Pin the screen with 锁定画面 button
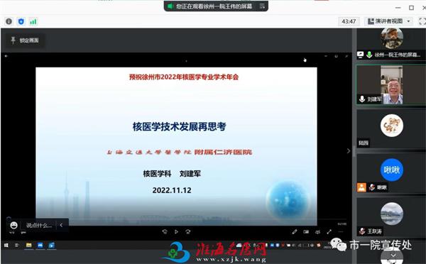This screenshot has height=264, width=426. (x=25, y=40)
